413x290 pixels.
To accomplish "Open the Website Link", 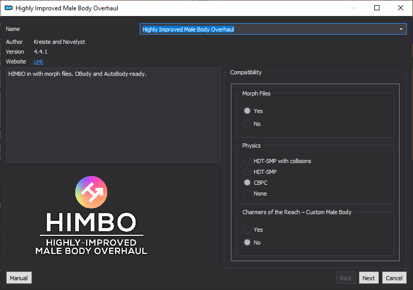I will coord(38,61).
